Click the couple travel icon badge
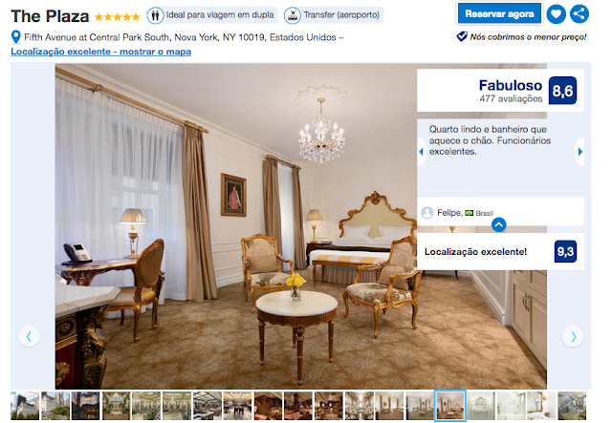 (x=155, y=15)
